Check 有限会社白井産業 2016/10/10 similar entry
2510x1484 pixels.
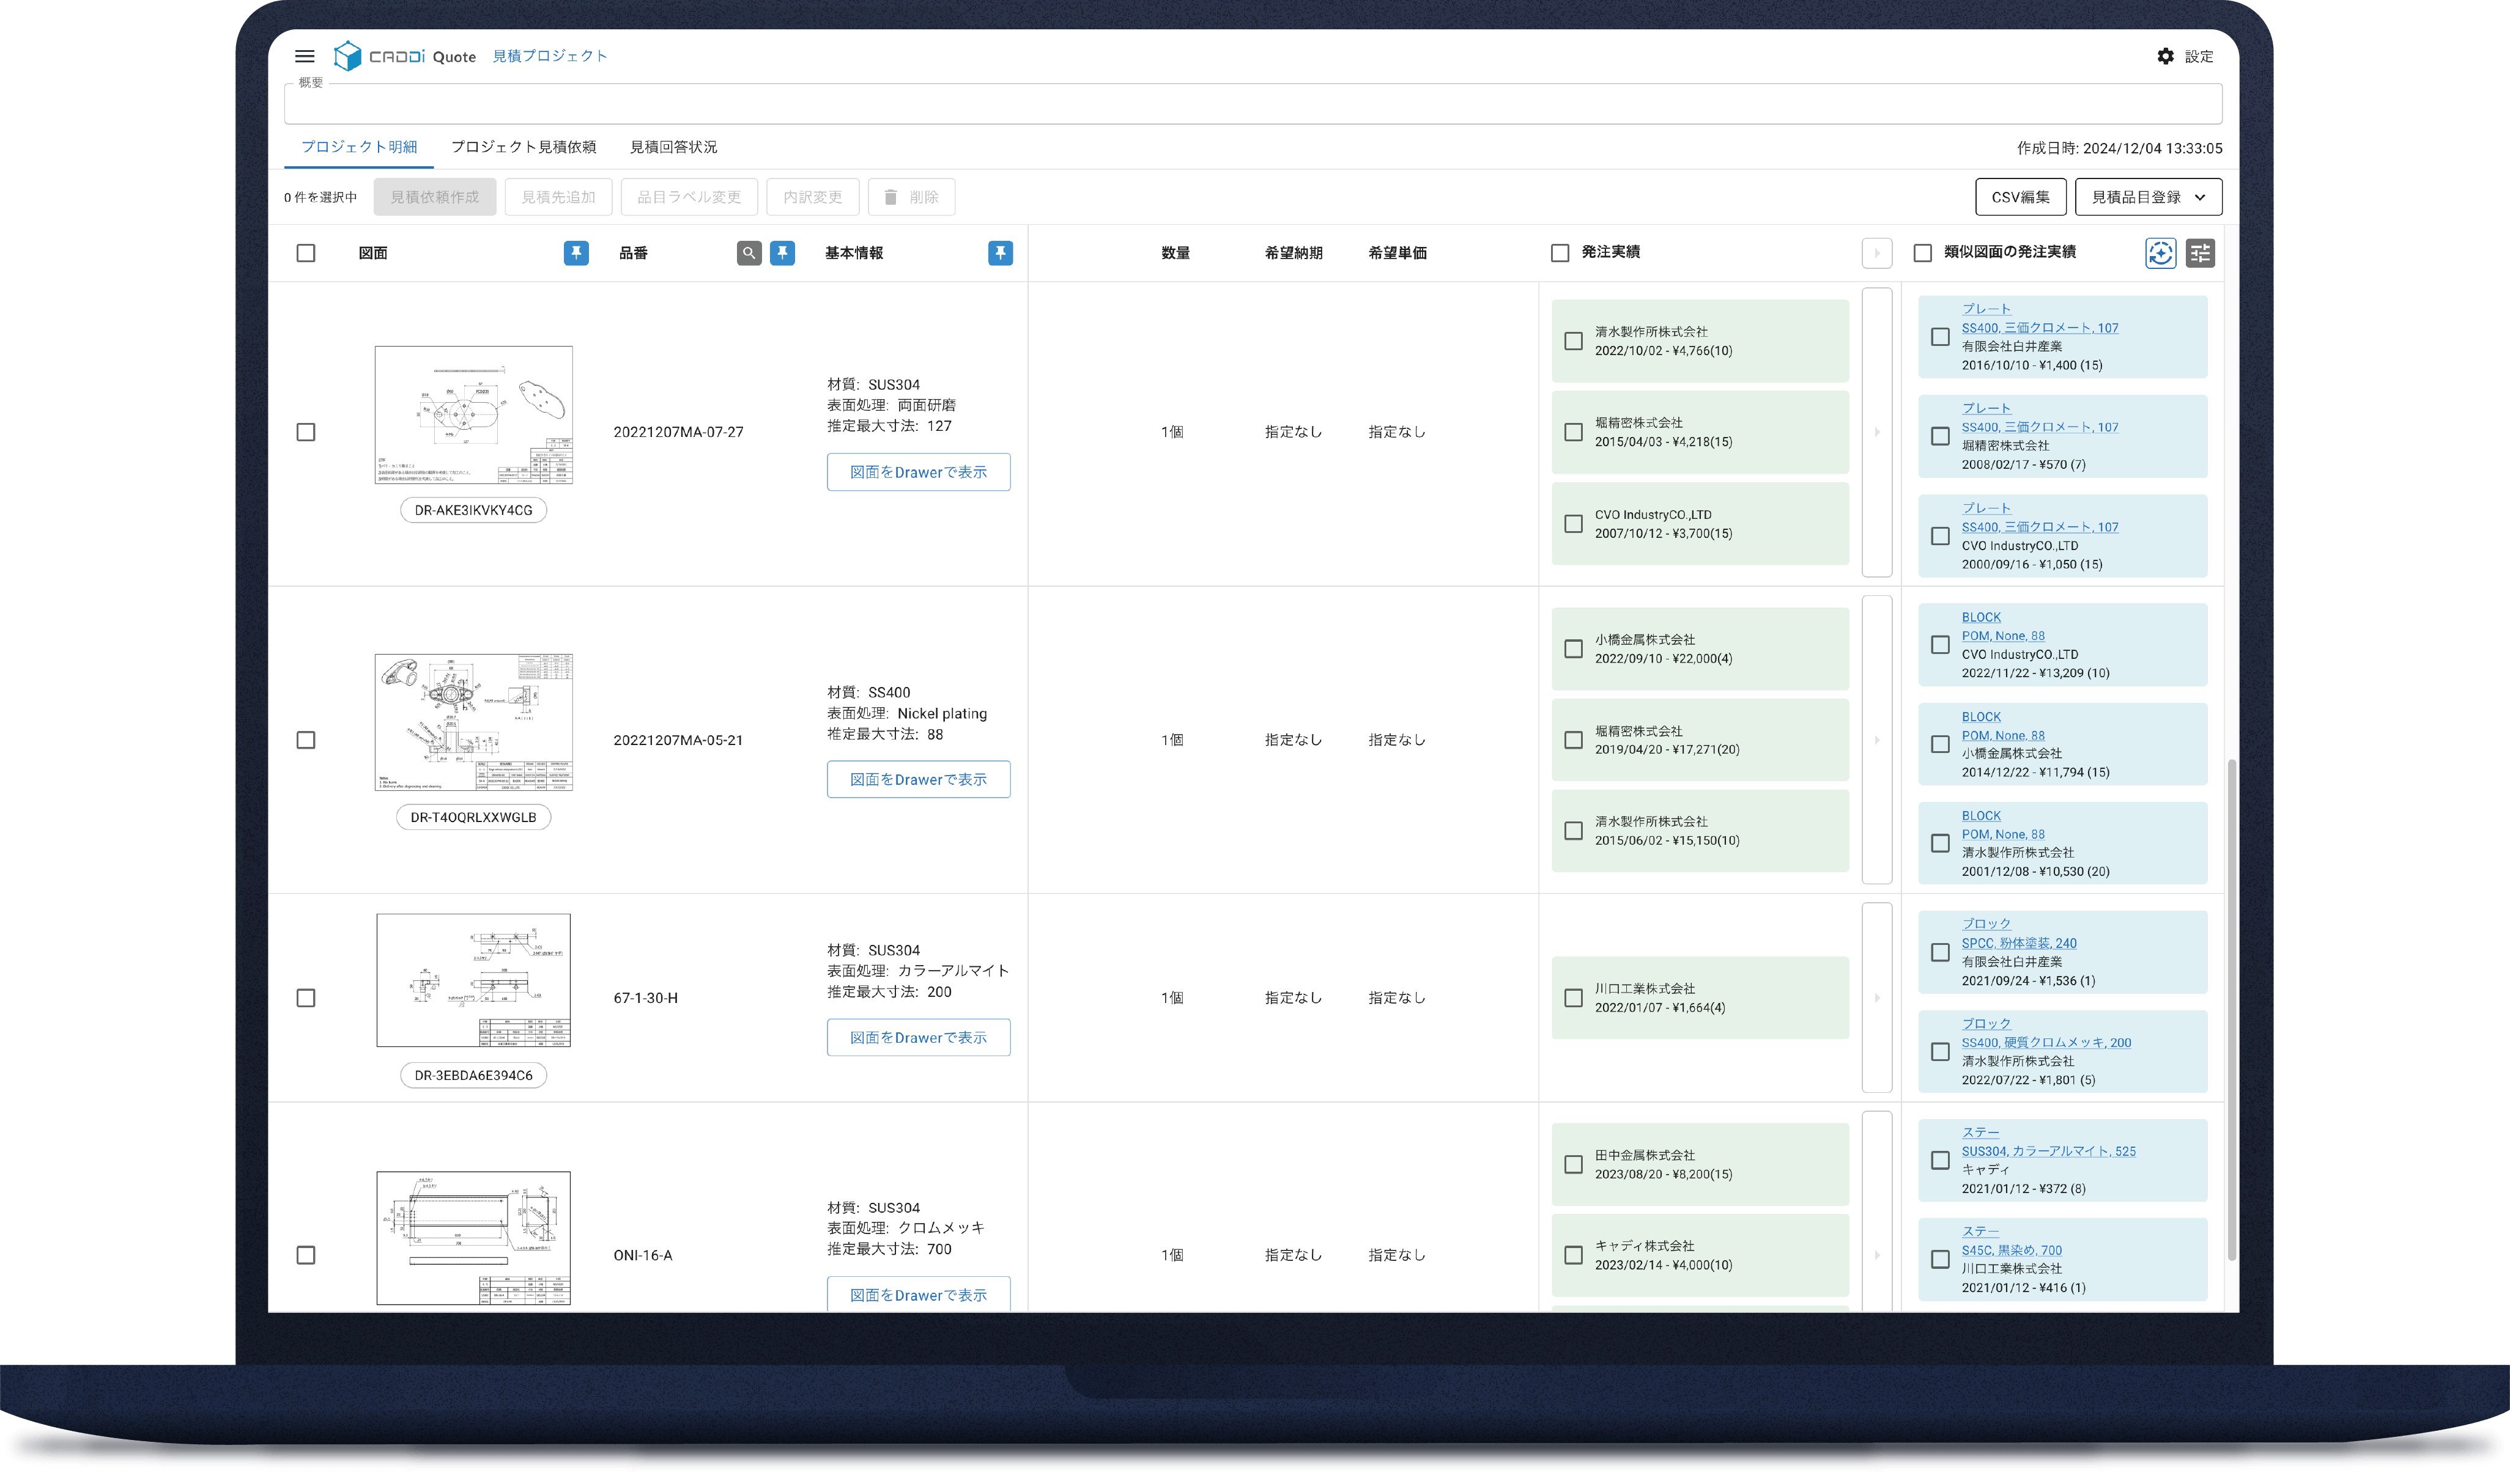(1941, 337)
